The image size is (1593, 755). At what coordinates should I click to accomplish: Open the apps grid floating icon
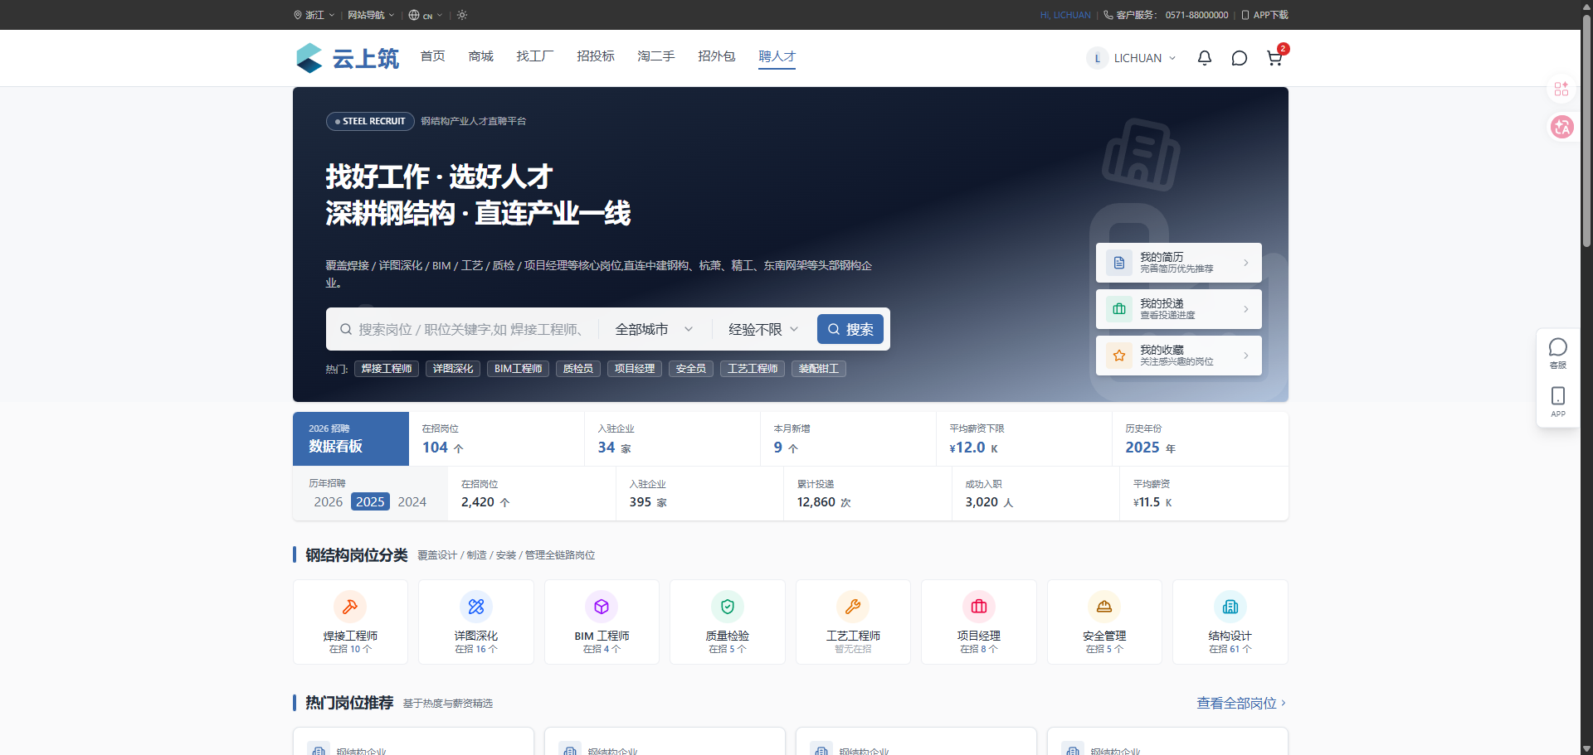[x=1561, y=89]
